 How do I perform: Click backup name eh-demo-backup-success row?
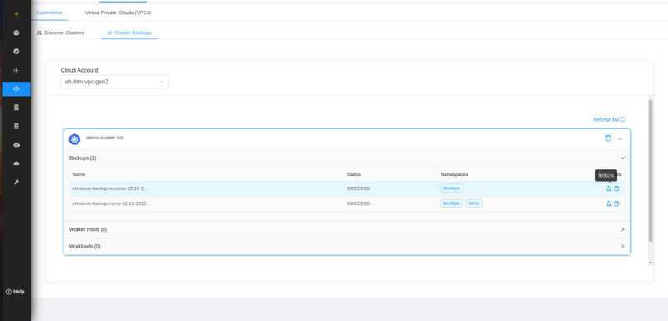109,188
